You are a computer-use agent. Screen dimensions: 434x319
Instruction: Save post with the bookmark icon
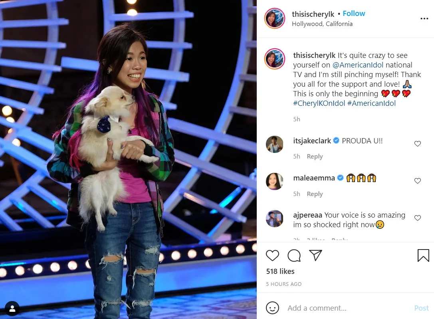point(423,255)
